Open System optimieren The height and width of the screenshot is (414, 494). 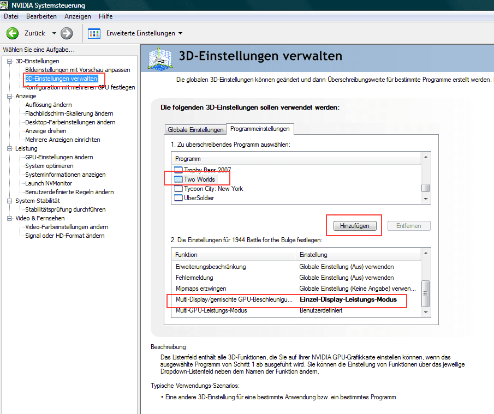click(x=49, y=166)
